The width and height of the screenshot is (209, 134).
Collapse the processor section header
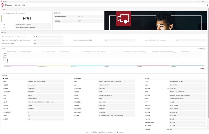pyautogui.click(x=5, y=79)
